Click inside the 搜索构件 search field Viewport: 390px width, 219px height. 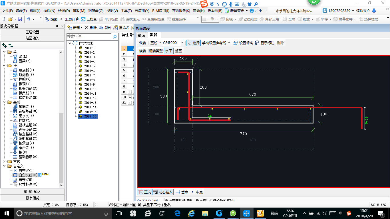click(89, 37)
